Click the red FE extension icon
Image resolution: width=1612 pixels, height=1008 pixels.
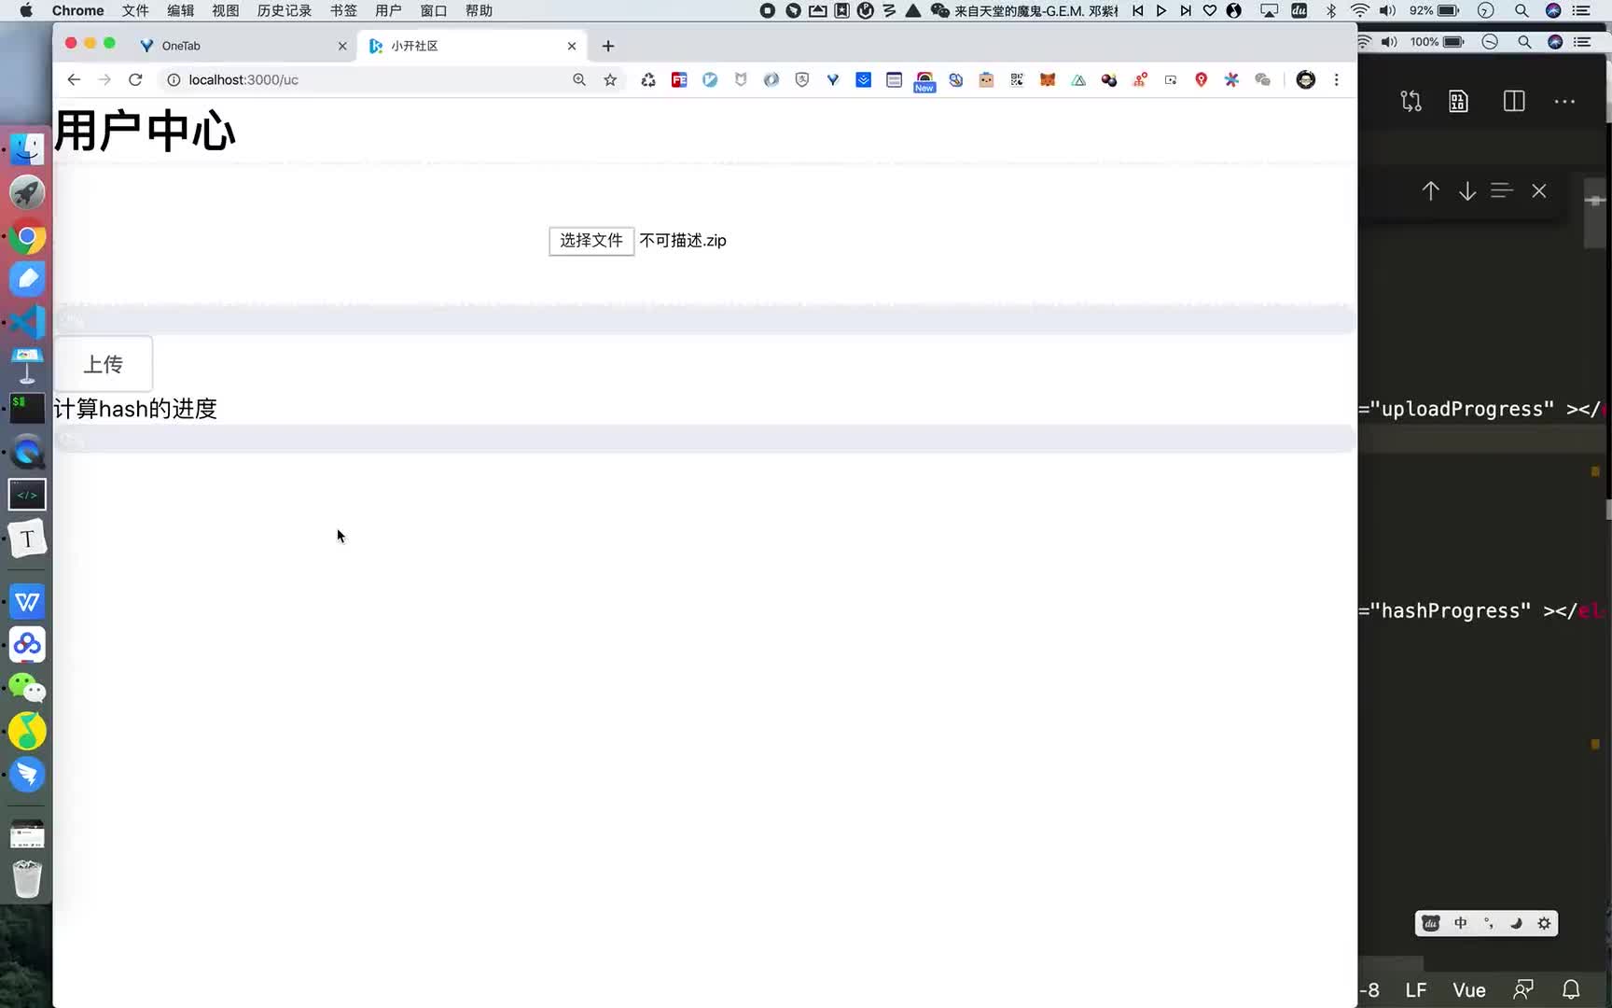point(679,80)
